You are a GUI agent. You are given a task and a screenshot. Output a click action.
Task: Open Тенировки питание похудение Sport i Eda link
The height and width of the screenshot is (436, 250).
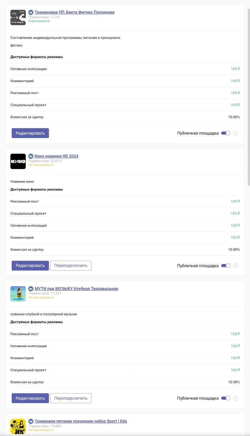(80, 421)
